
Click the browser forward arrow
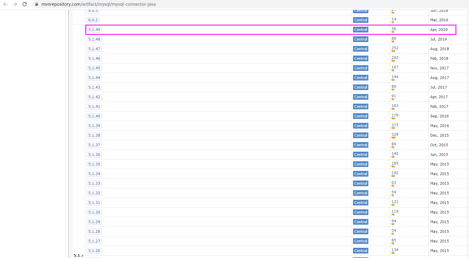(x=15, y=4)
